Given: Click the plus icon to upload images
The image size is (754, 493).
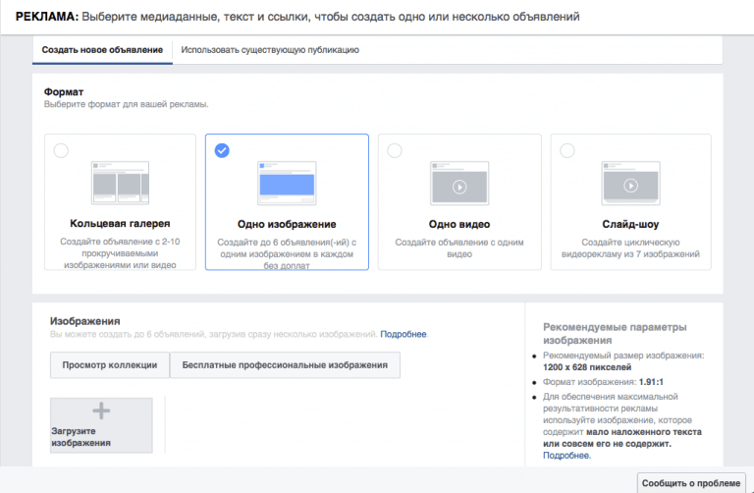Looking at the screenshot, I should [101, 411].
